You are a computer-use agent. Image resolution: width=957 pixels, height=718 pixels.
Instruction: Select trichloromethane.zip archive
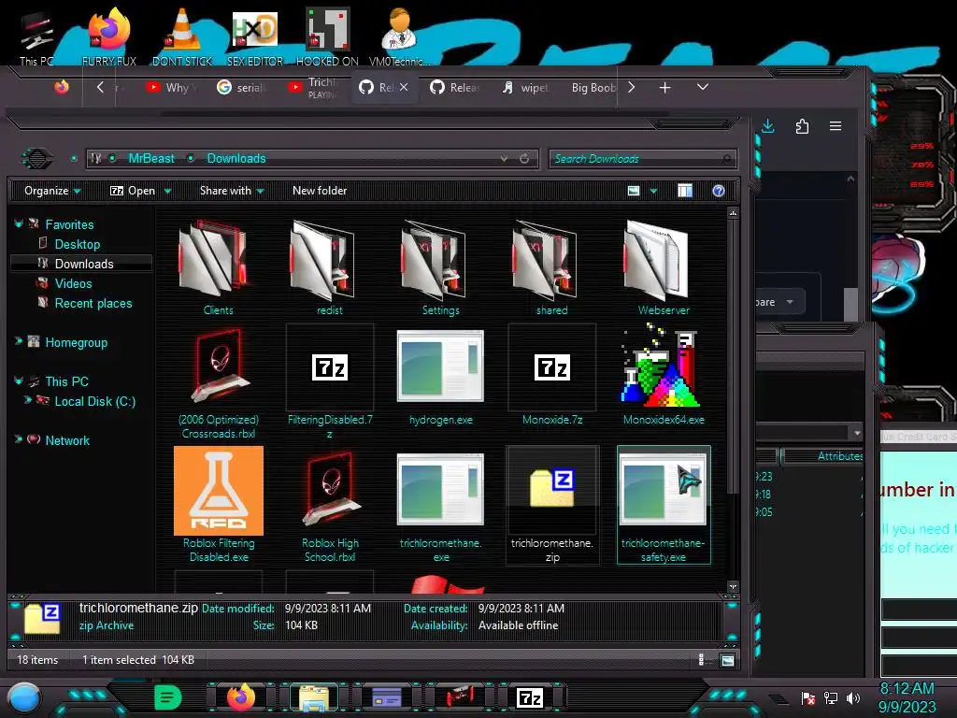(552, 506)
